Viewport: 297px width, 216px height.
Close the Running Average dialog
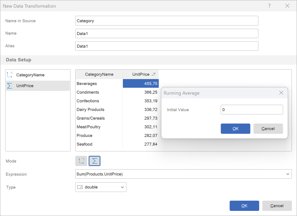pyautogui.click(x=281, y=93)
